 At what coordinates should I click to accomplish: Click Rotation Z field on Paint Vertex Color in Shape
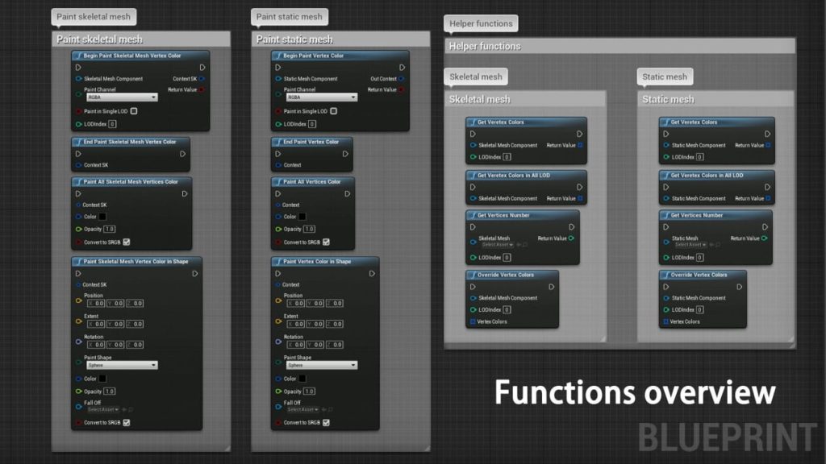pyautogui.click(x=335, y=345)
